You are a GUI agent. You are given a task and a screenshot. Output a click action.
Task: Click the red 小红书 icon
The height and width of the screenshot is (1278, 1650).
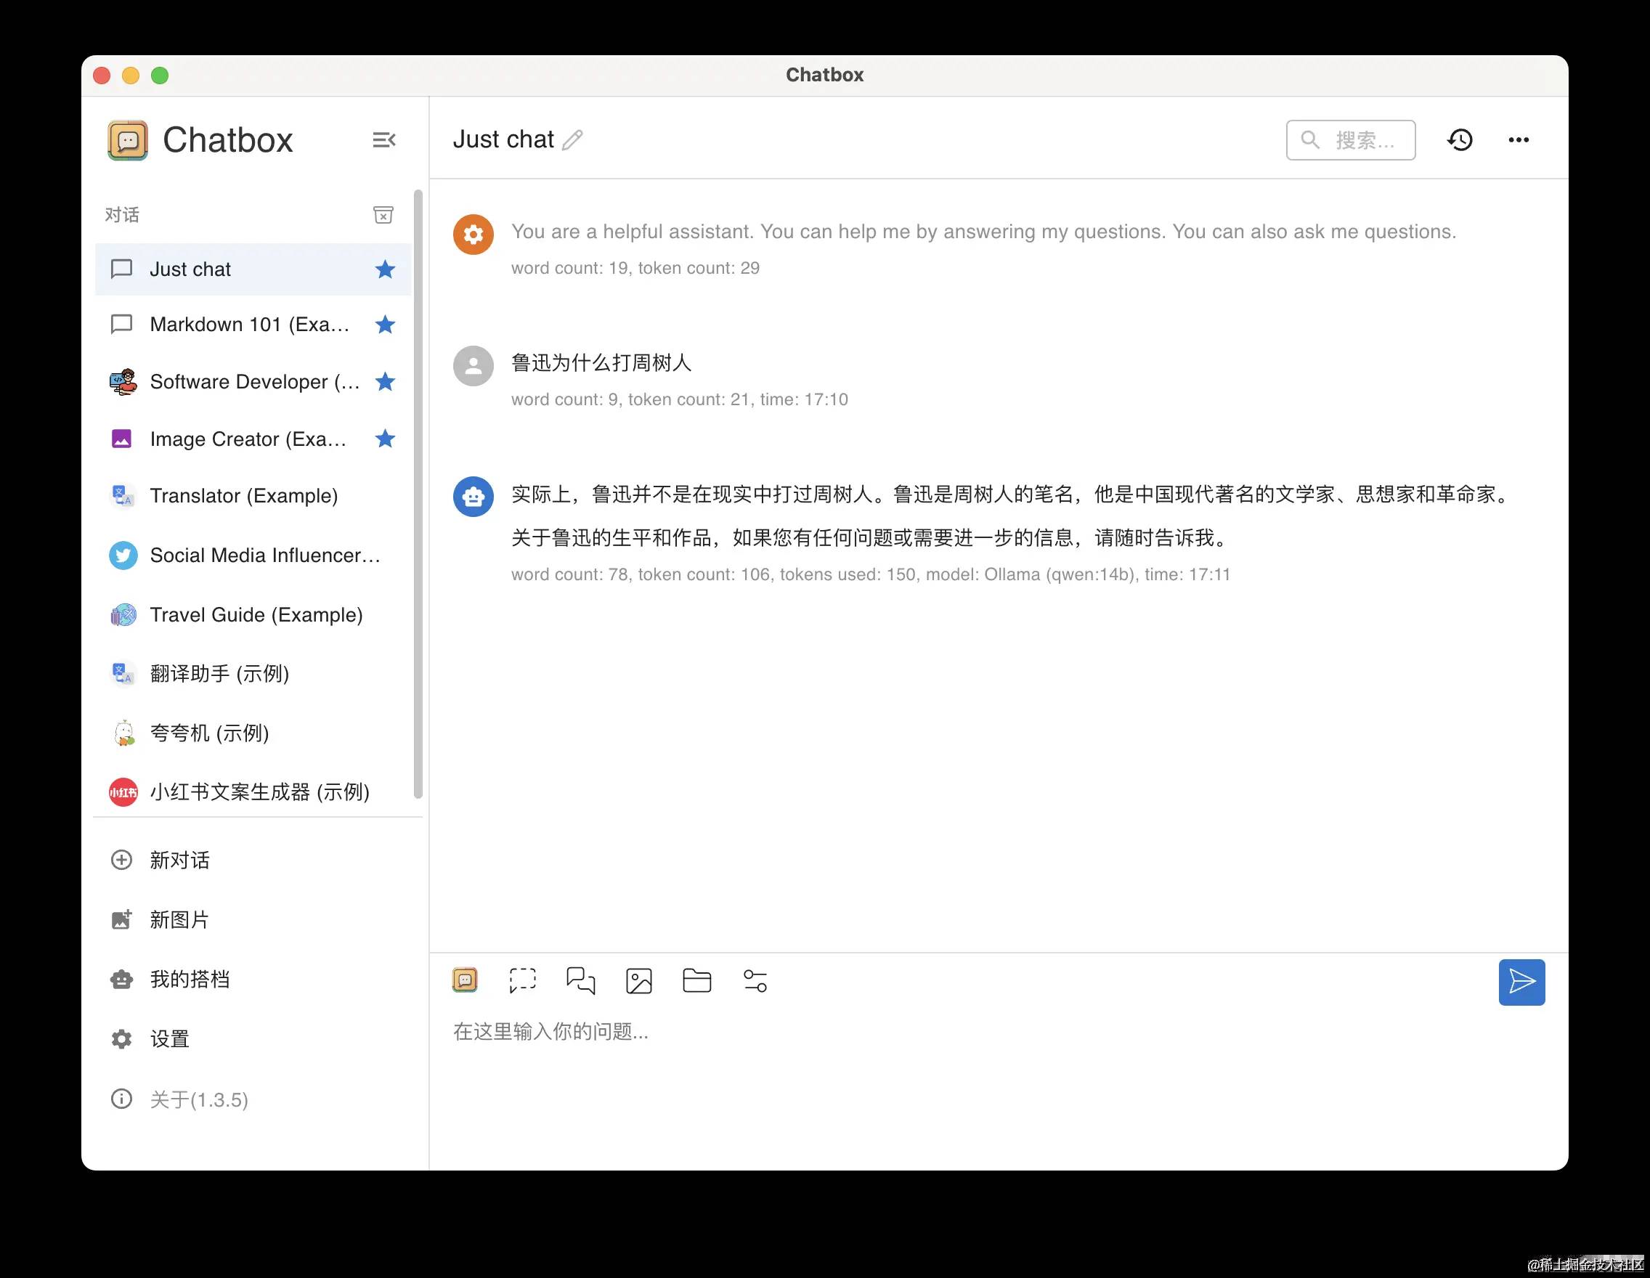point(123,791)
